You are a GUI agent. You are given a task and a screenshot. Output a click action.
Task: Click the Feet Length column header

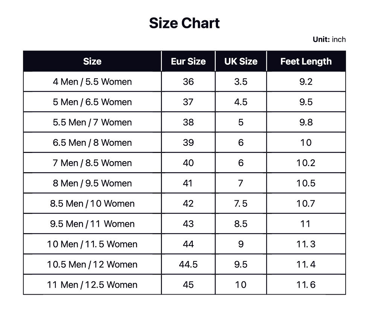click(x=306, y=61)
